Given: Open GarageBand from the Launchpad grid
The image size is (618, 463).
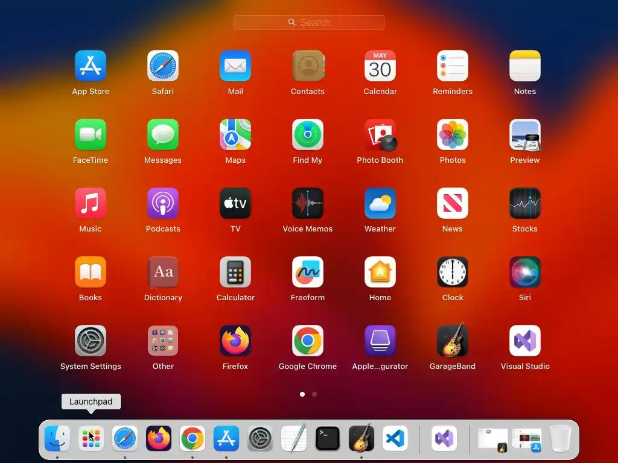Looking at the screenshot, I should click(x=453, y=340).
